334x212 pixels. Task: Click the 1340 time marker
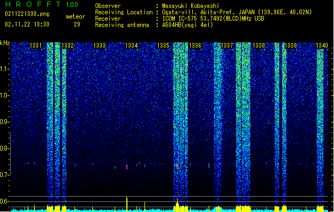pyautogui.click(x=322, y=45)
